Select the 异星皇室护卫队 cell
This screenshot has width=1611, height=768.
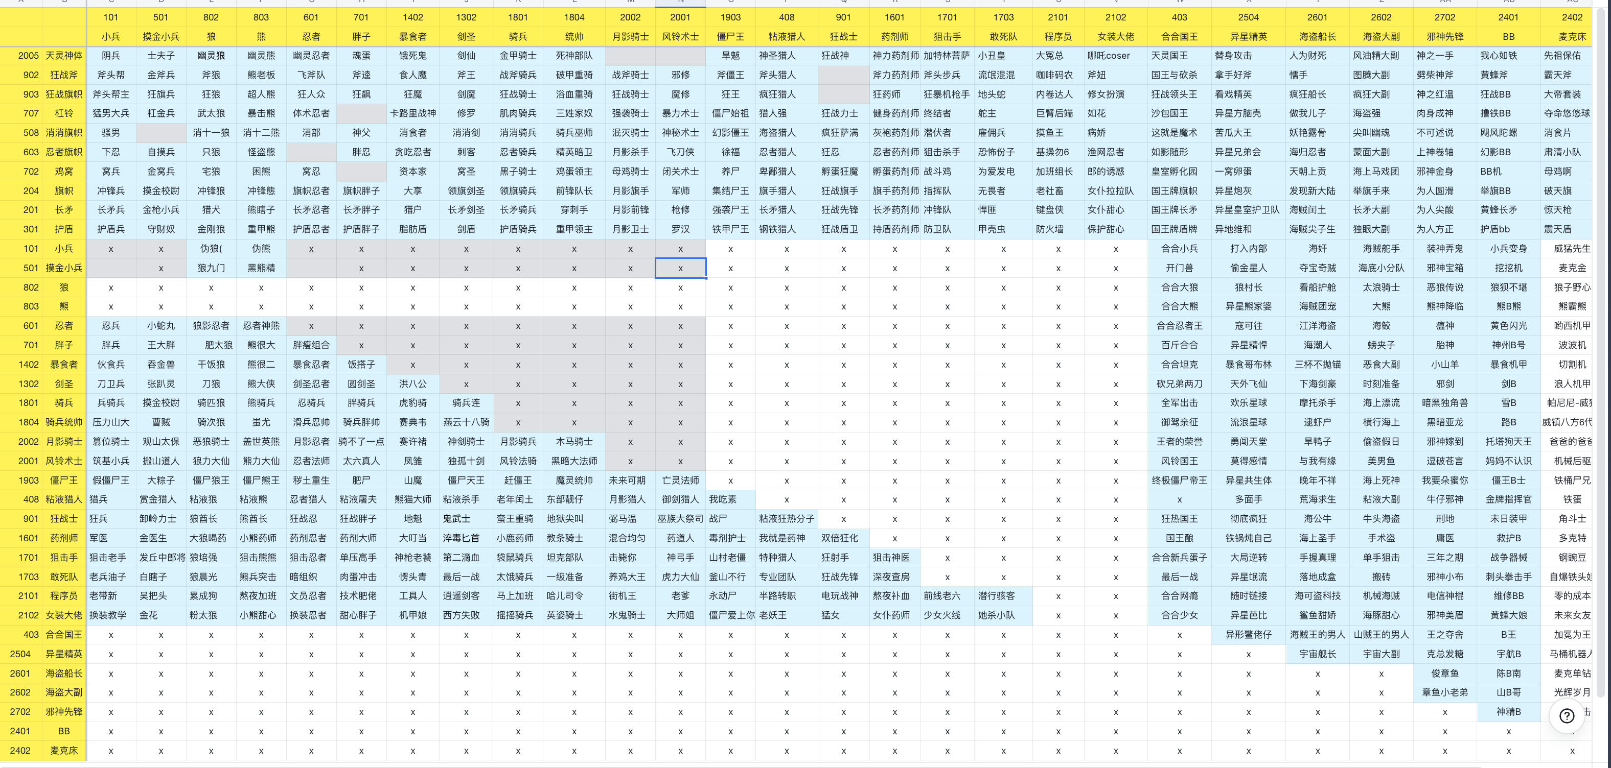tap(1248, 210)
